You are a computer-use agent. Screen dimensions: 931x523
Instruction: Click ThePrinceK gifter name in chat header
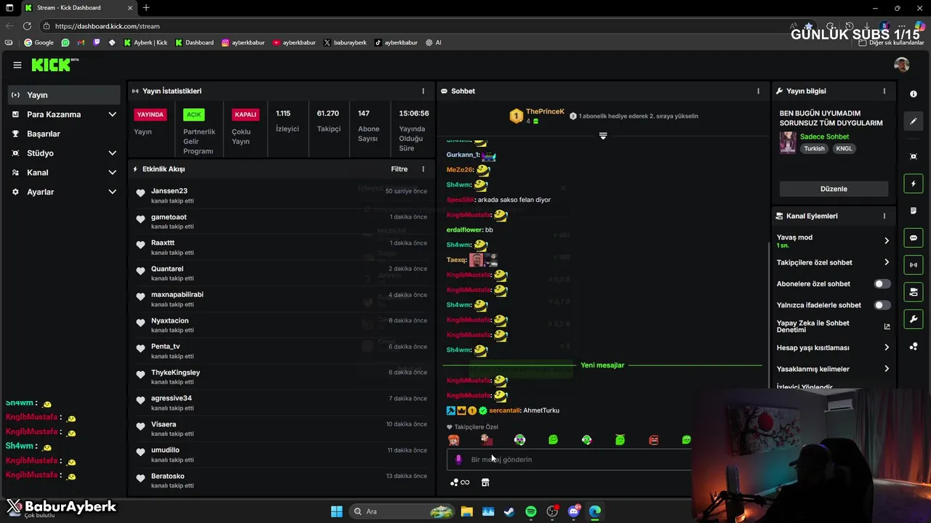tap(546, 111)
